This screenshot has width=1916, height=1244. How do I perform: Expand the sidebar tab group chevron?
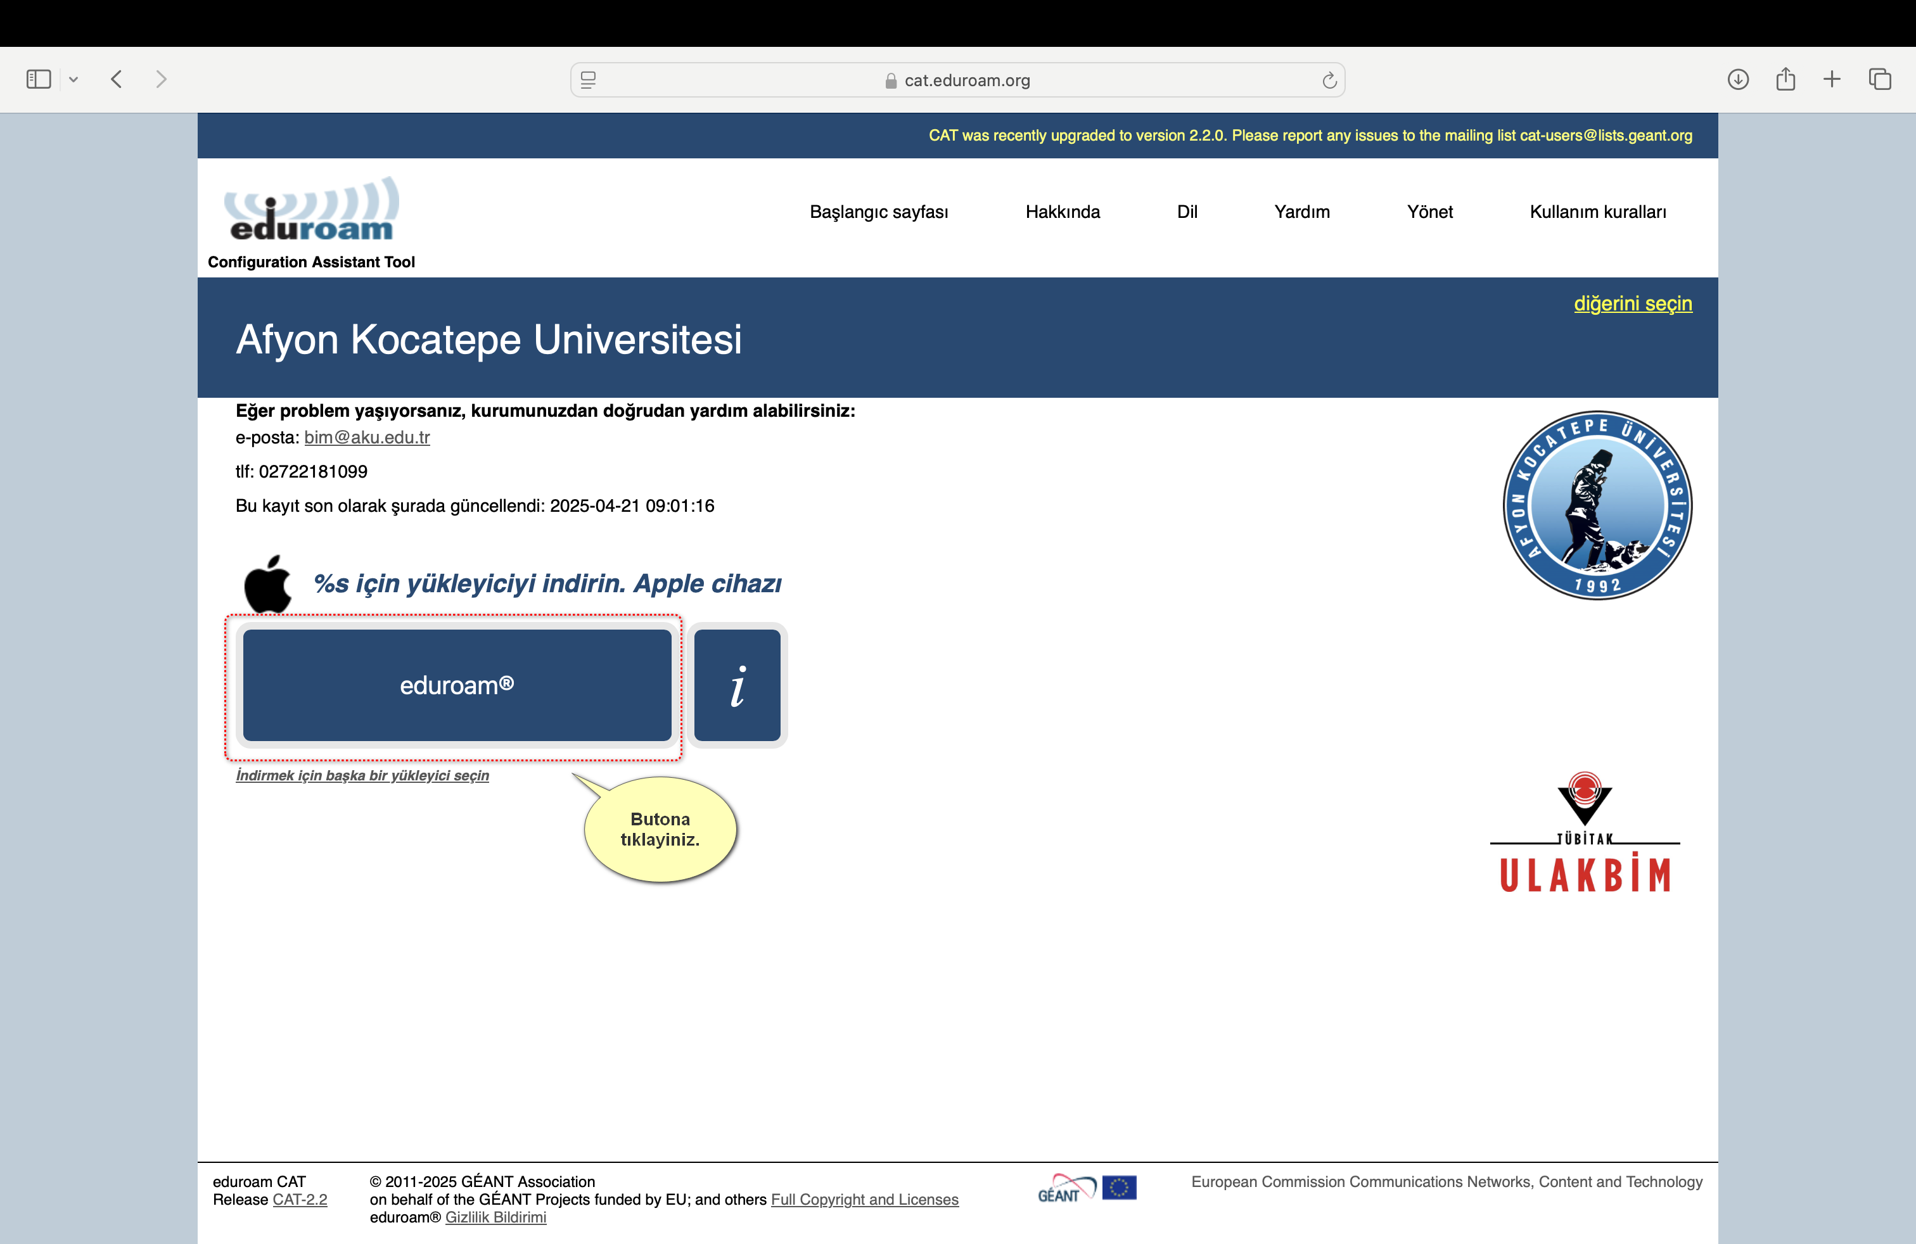(x=73, y=79)
